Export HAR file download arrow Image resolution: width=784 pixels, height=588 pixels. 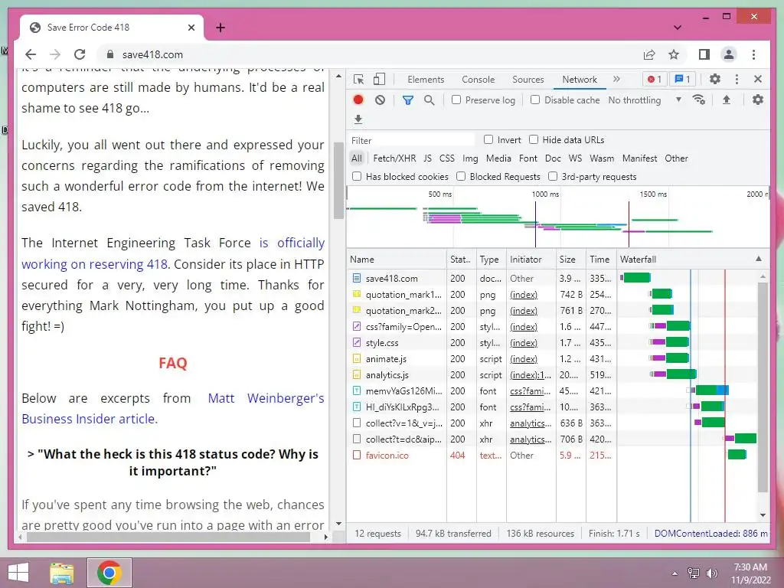coord(358,119)
